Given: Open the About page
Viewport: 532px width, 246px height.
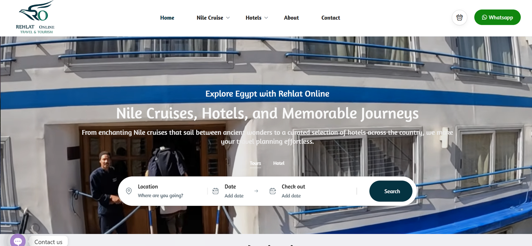Looking at the screenshot, I should (x=291, y=18).
